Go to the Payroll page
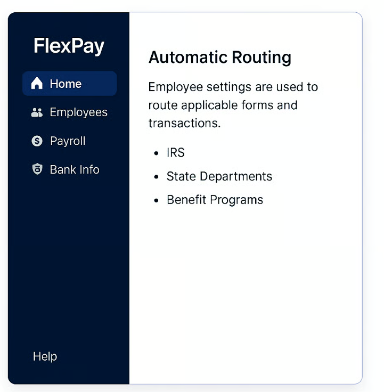384x392 pixels. click(68, 141)
